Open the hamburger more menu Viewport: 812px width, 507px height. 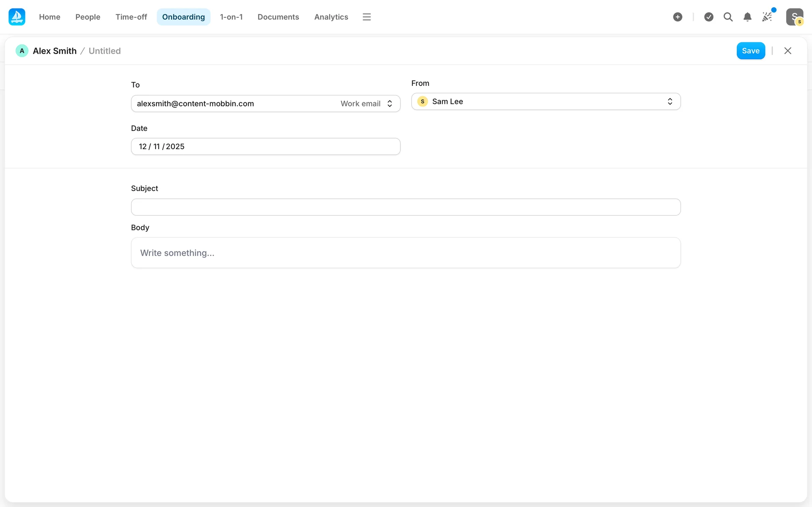[x=367, y=17]
